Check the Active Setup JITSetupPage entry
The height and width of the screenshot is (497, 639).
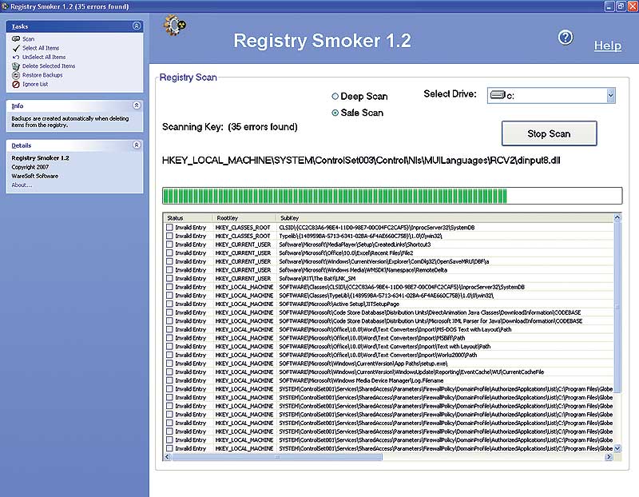tap(169, 304)
